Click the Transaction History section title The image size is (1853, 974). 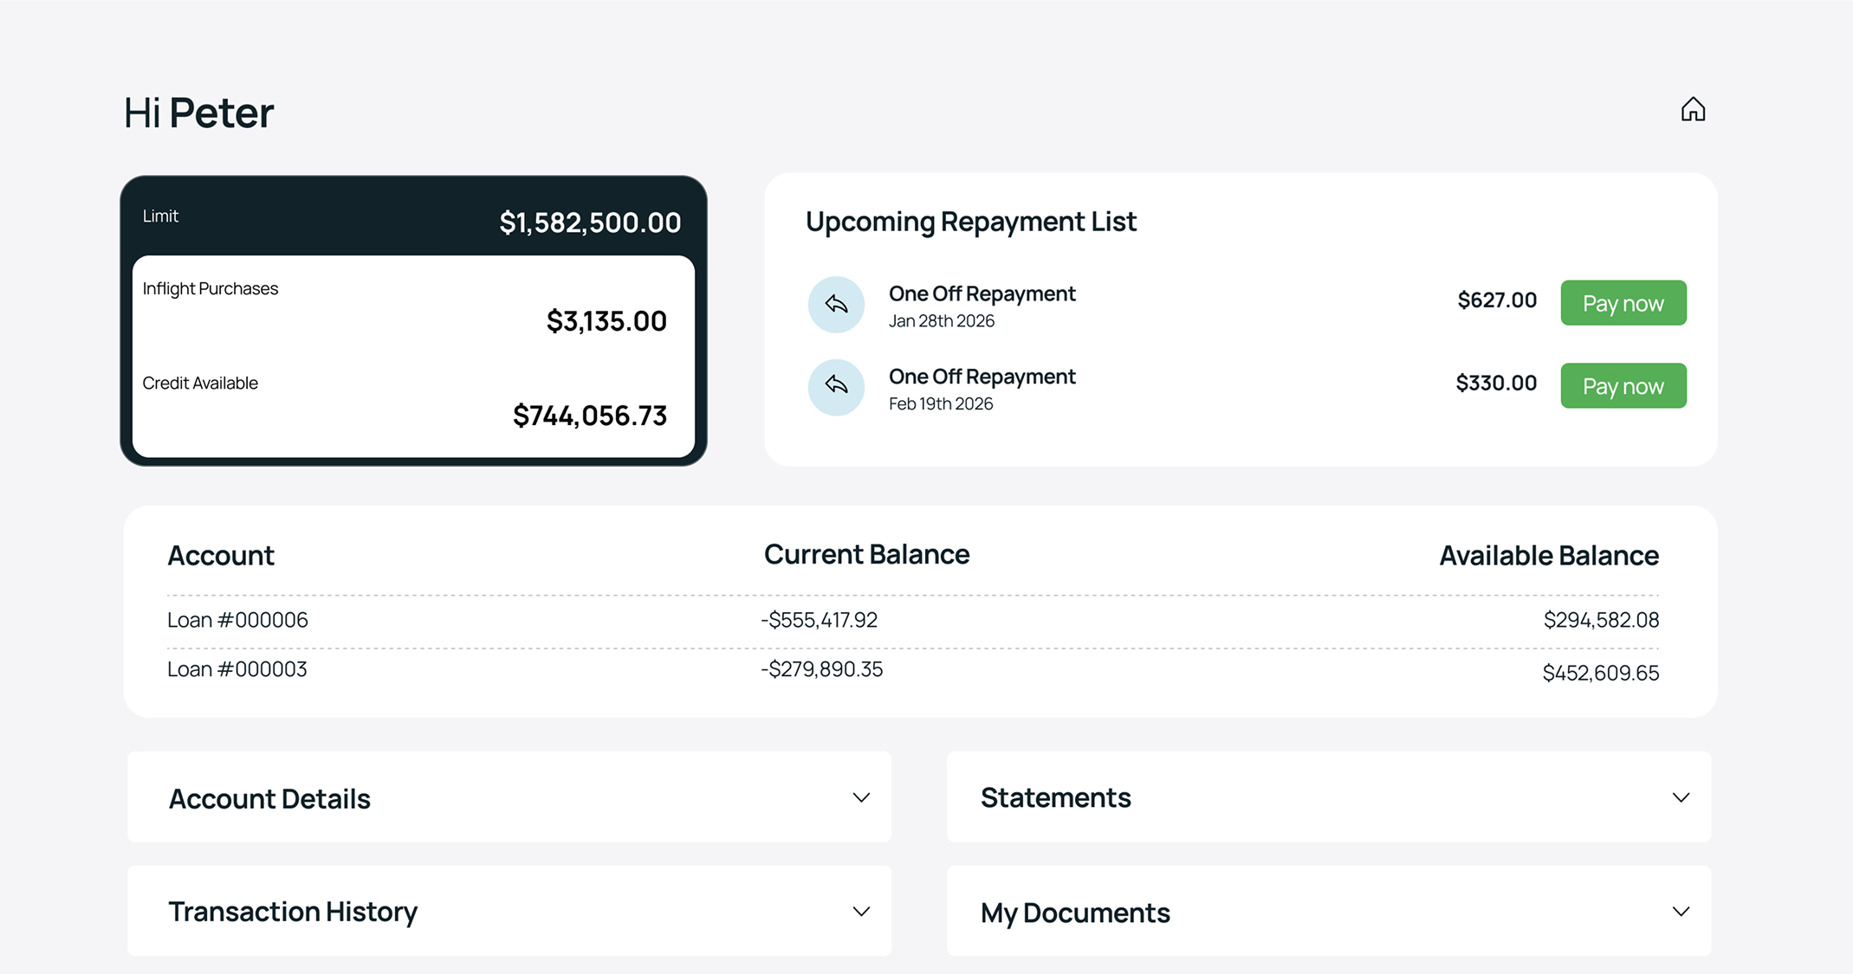(x=293, y=912)
